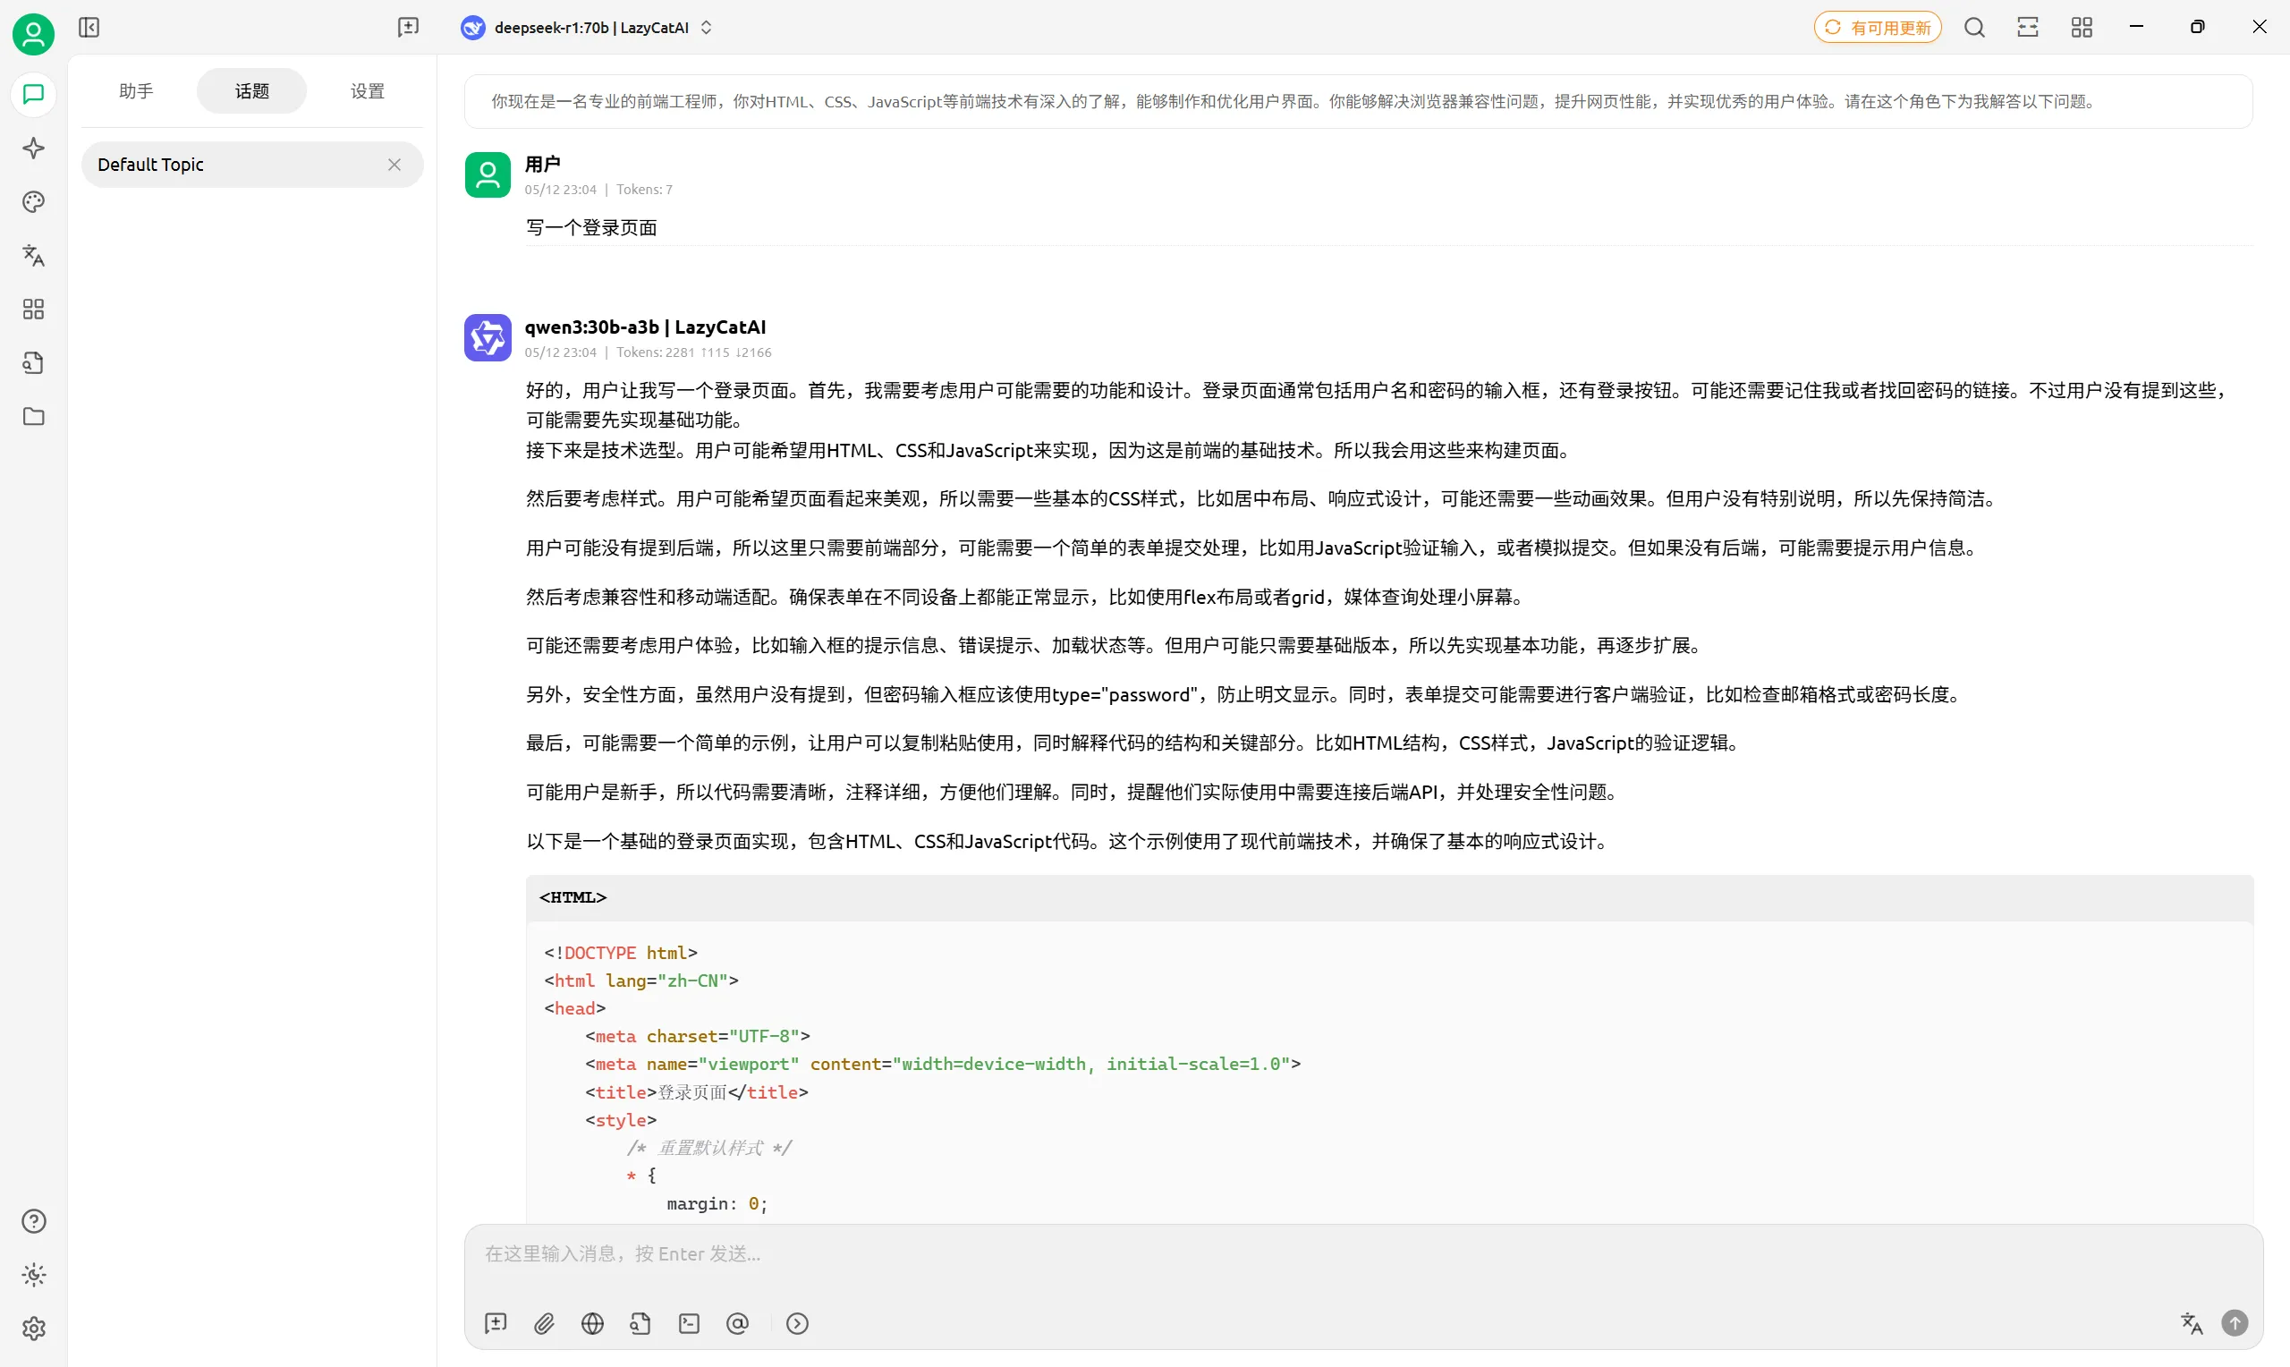Open the mini apps grid in sidebar
Image resolution: width=2290 pixels, height=1367 pixels.
(x=33, y=309)
